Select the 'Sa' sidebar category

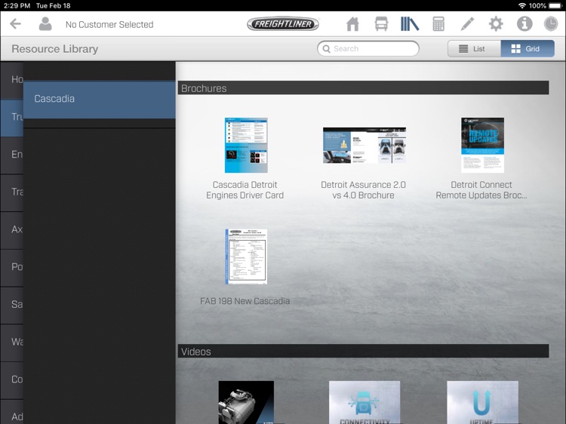[x=12, y=304]
